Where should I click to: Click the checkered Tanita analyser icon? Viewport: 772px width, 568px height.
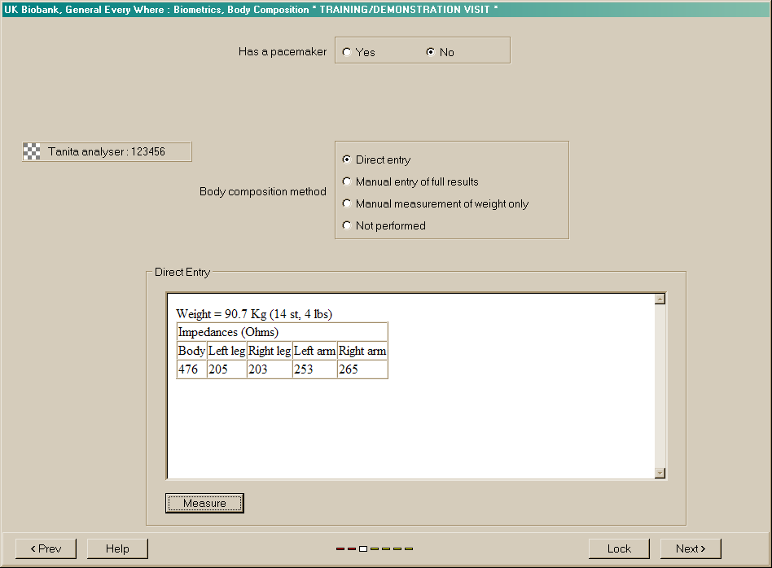32,151
